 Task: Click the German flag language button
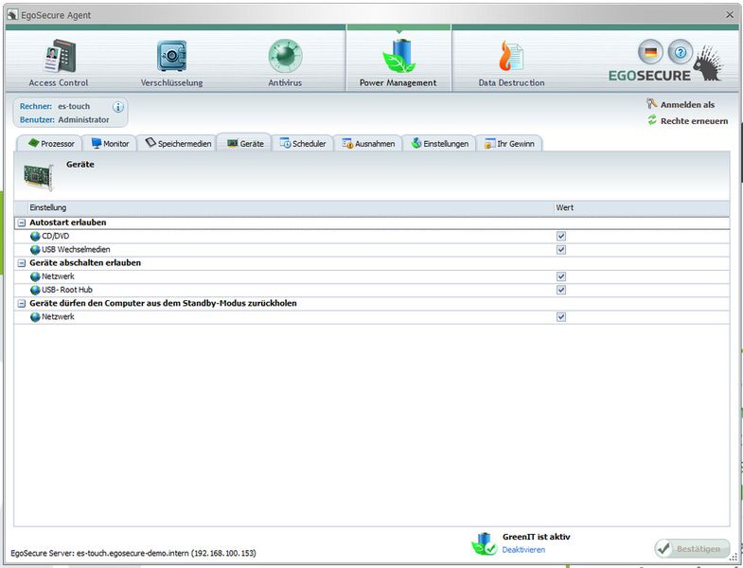click(650, 52)
